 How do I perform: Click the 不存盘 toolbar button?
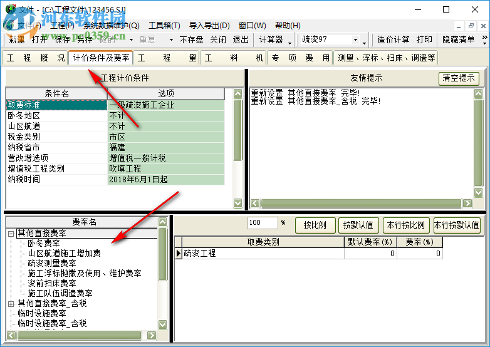pyautogui.click(x=191, y=39)
